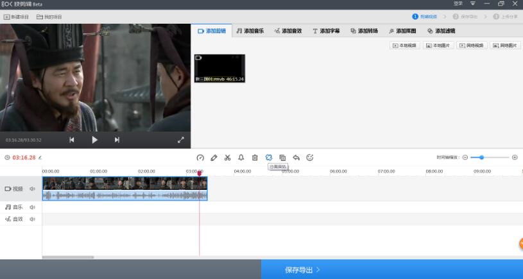Click the 02:00.00 mark on the ruler
Viewport: 523px width, 279px height.
146,171
